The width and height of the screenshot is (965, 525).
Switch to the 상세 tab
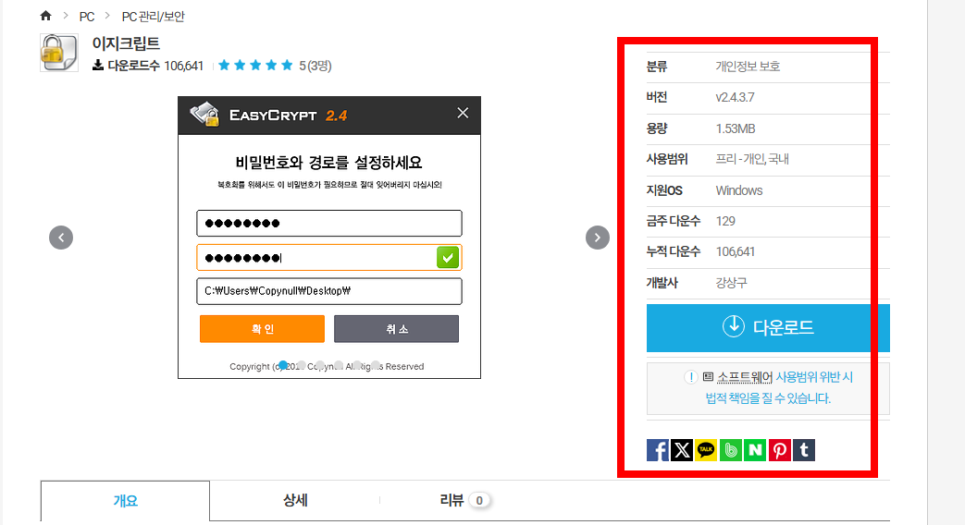(295, 500)
